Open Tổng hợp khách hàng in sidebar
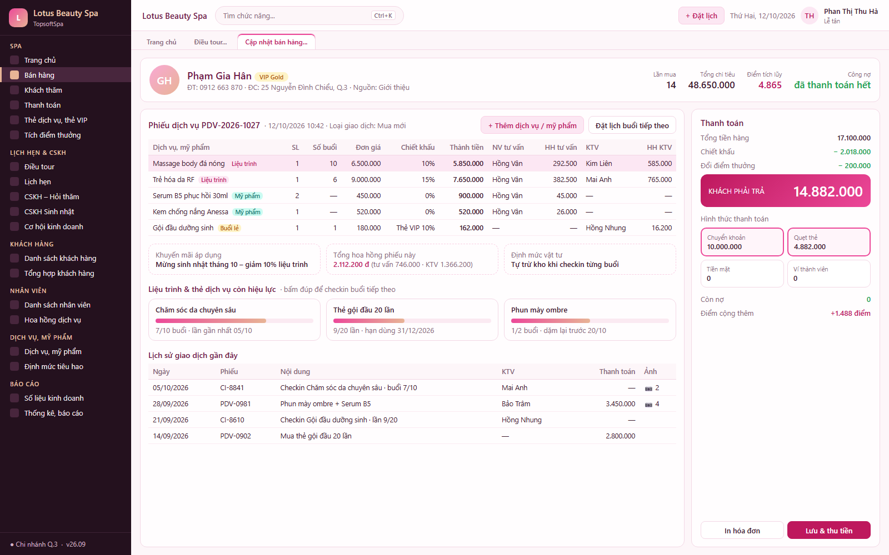889x555 pixels. (x=66, y=273)
